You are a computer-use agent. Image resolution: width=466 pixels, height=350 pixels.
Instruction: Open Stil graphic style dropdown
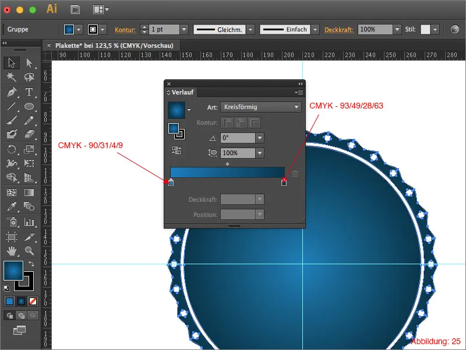click(435, 30)
